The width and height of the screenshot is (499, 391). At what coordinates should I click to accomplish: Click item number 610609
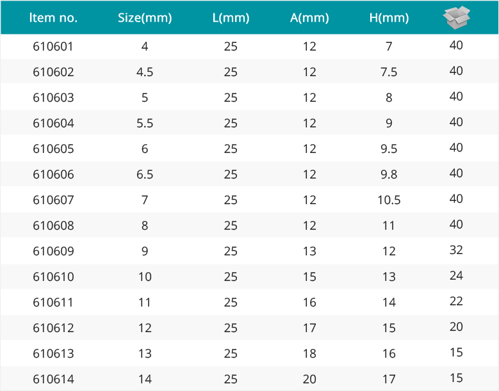point(53,251)
